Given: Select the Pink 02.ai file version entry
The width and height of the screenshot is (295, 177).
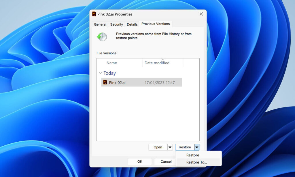Looking at the screenshot, I should pos(130,82).
